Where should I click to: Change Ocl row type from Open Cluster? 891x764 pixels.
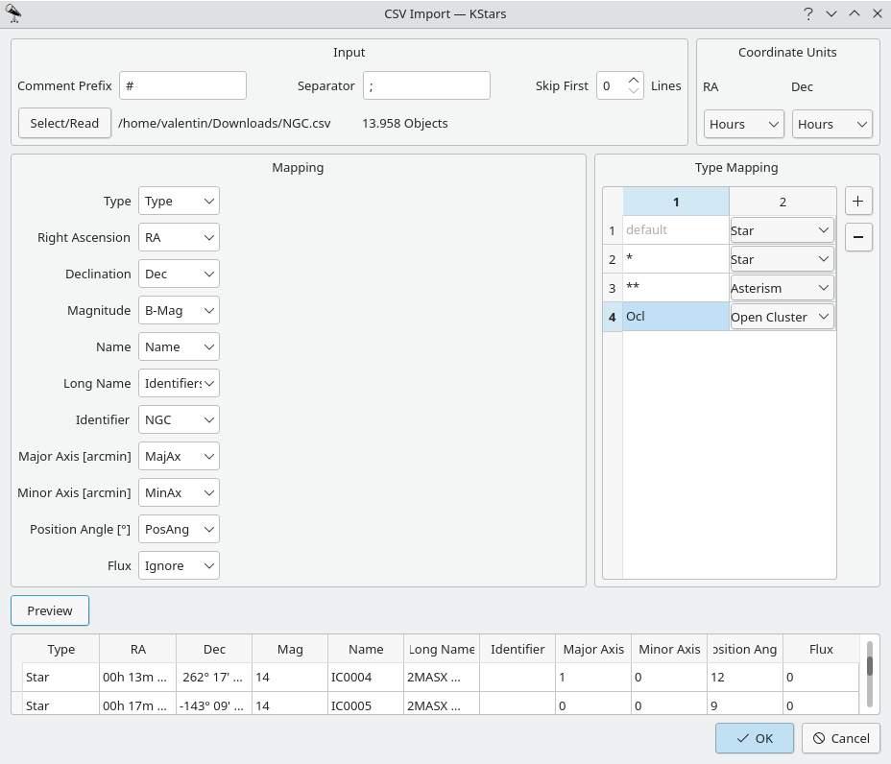point(782,317)
